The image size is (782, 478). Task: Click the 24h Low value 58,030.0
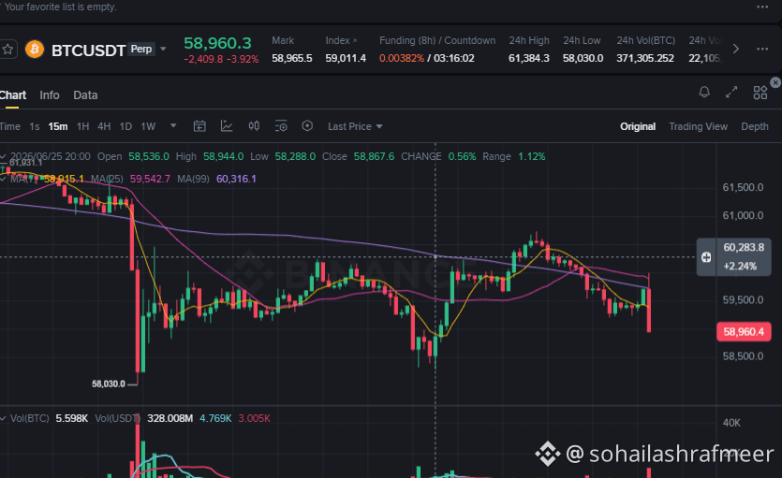583,58
